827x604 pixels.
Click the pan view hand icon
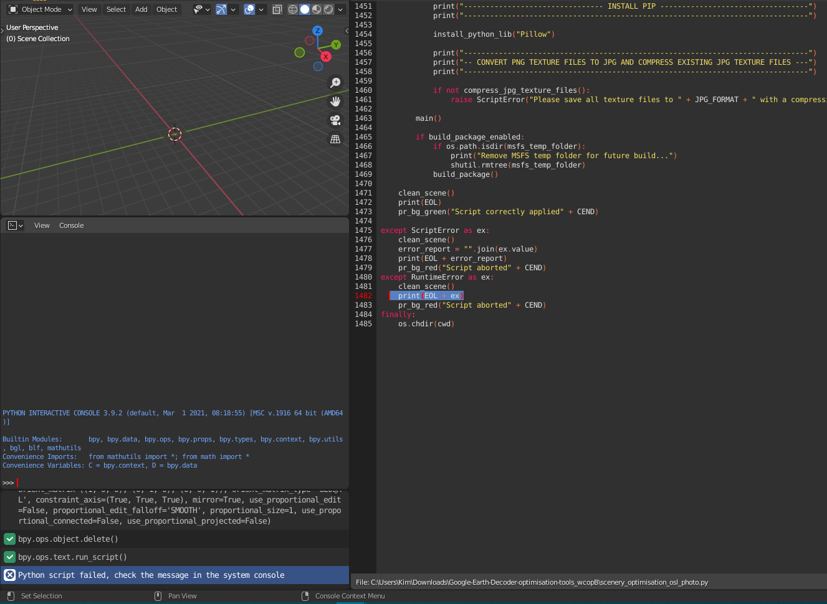(x=335, y=101)
